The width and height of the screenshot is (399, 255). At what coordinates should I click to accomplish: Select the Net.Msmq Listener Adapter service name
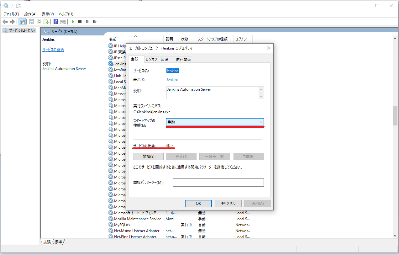click(137, 231)
